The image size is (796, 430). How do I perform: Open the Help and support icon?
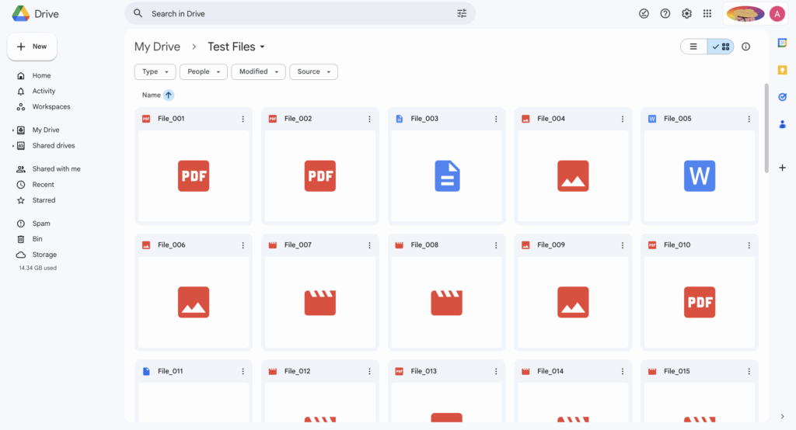tap(665, 13)
